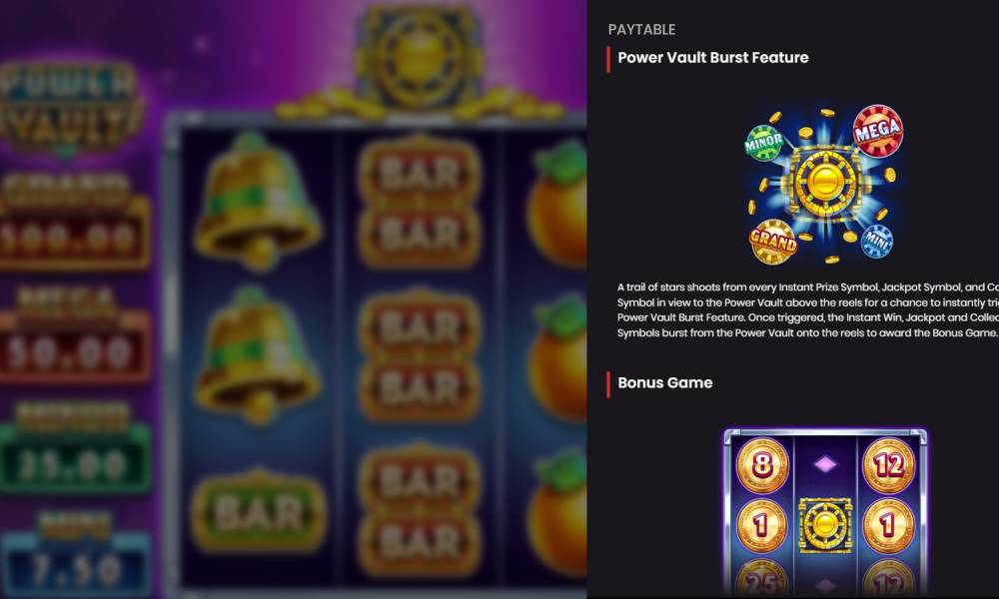The width and height of the screenshot is (999, 599).
Task: Click the blurred Minor jackpot 25.00 panel
Action: tap(75, 449)
